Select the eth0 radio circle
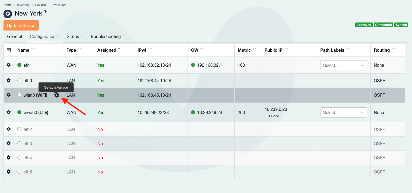The height and width of the screenshot is (193, 412). point(19,81)
